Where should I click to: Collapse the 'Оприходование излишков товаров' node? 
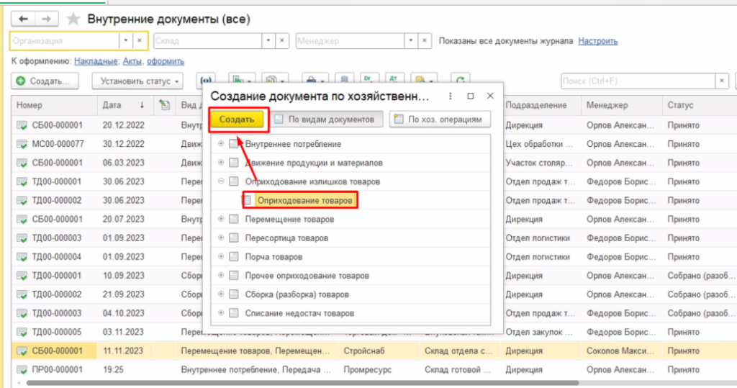coord(221,181)
